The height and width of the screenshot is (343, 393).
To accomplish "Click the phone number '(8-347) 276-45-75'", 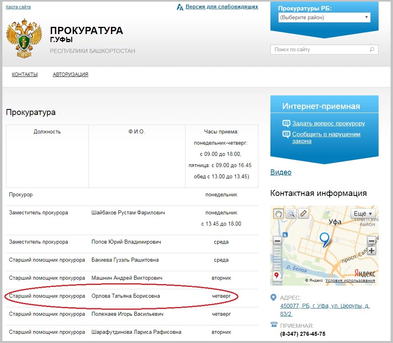I will 303,334.
